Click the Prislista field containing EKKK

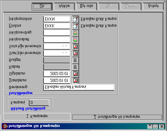click(57, 26)
